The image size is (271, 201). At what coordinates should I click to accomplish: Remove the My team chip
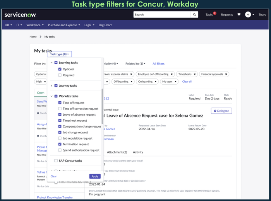point(176,82)
